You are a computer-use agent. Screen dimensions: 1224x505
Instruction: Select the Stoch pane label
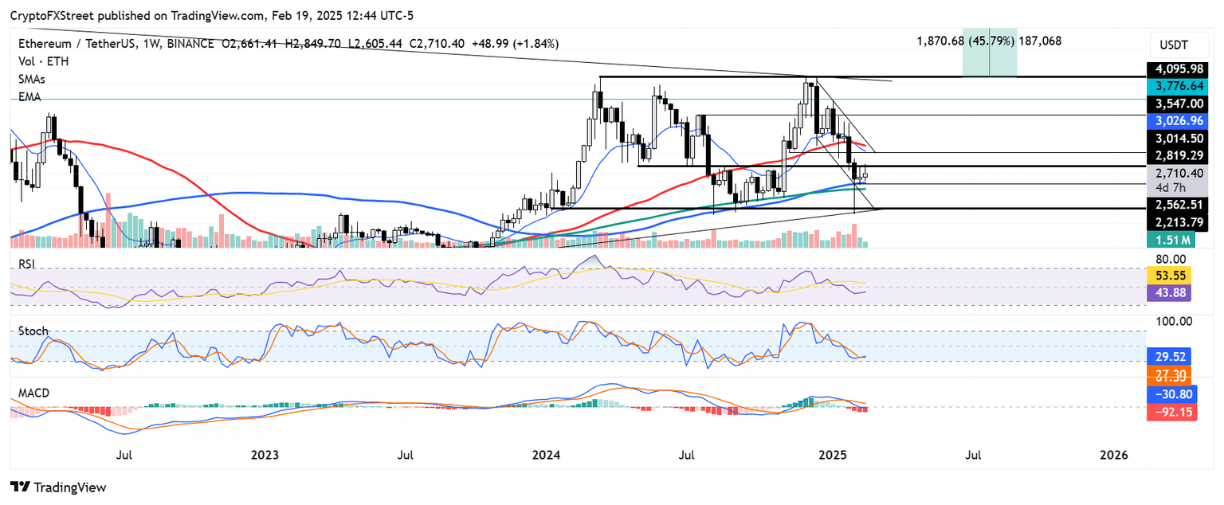tap(31, 331)
